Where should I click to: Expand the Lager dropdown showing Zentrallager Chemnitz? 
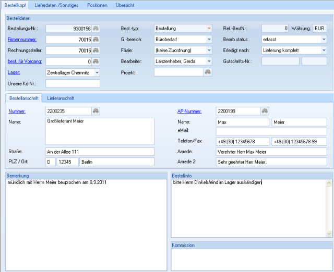tap(97, 72)
